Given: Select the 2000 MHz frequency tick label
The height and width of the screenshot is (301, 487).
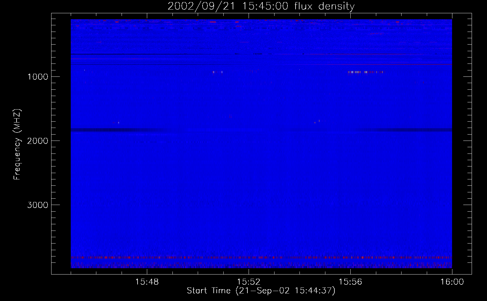Looking at the screenshot, I should point(38,141).
